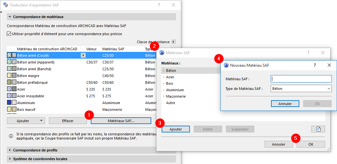Click OK in Nouveau Matériau SAF dialog
The height and width of the screenshot is (164, 337).
tap(317, 103)
